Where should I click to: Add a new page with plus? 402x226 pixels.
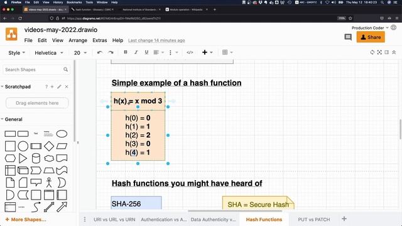pos(344,219)
